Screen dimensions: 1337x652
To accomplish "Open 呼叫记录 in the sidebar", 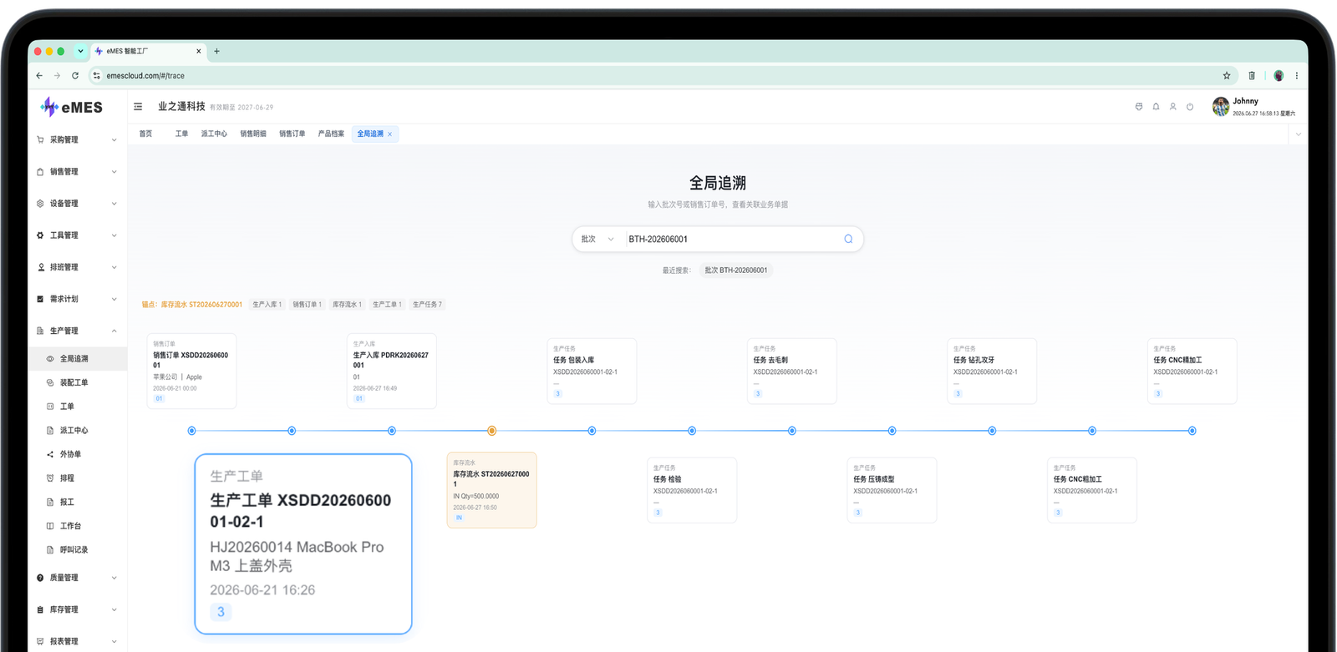I will tap(78, 550).
